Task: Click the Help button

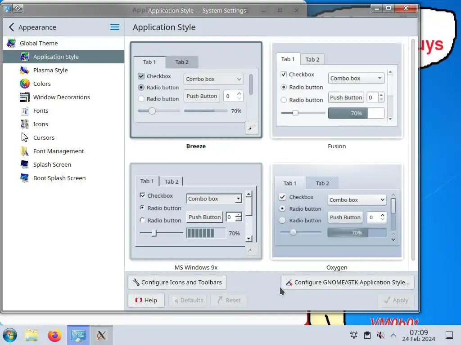Action: 146,300
